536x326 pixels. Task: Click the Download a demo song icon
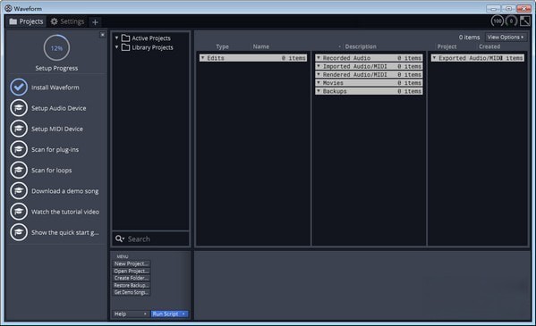[19, 191]
